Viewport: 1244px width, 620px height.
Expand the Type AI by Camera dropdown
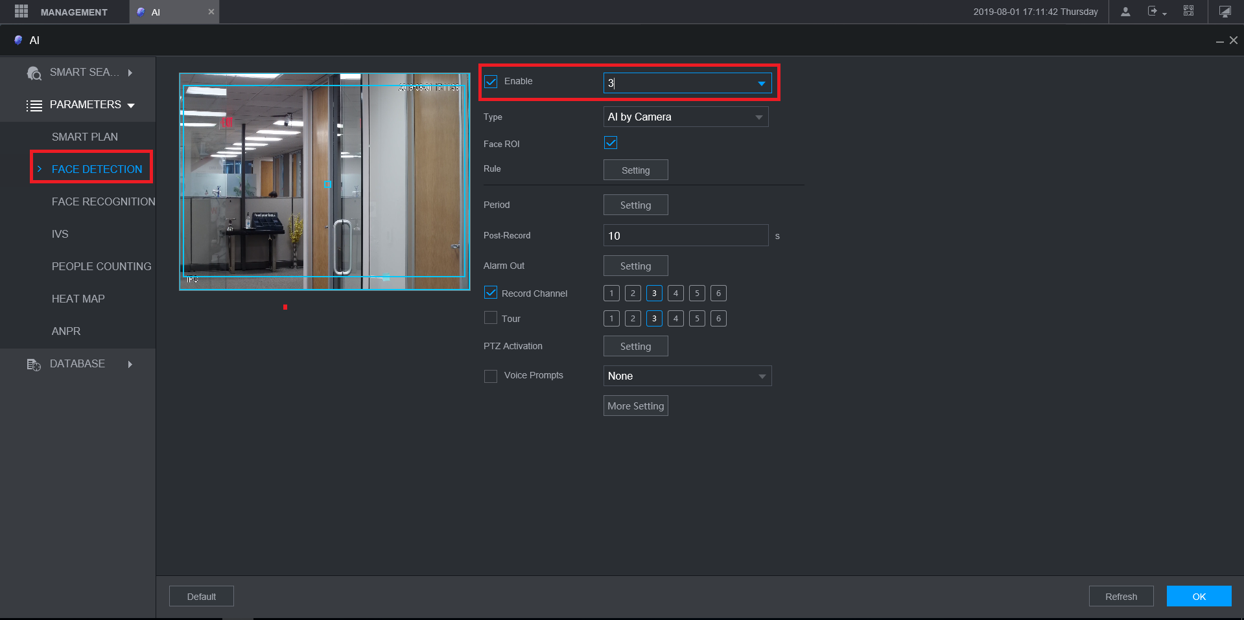pyautogui.click(x=685, y=117)
